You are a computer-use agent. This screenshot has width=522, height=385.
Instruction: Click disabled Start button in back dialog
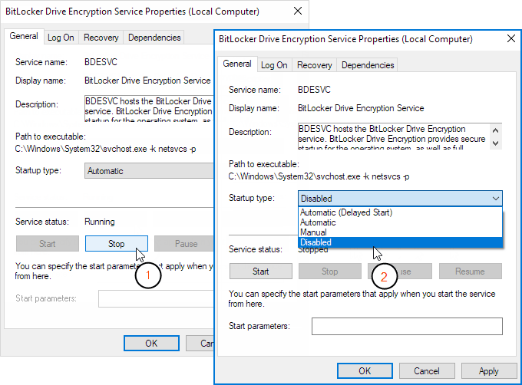pos(48,244)
